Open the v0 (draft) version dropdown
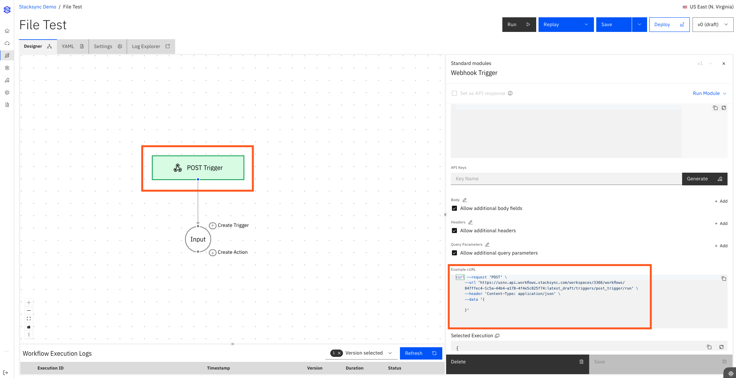 click(x=713, y=25)
